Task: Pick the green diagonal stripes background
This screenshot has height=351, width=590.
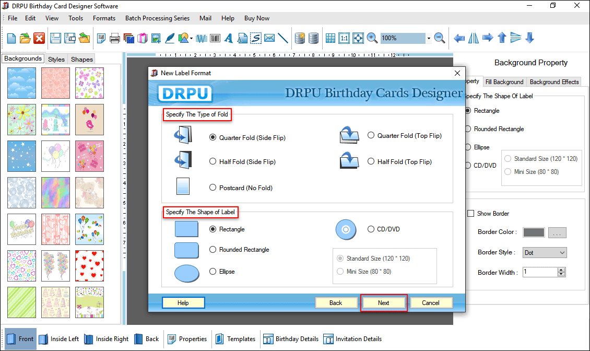Action: point(21,302)
